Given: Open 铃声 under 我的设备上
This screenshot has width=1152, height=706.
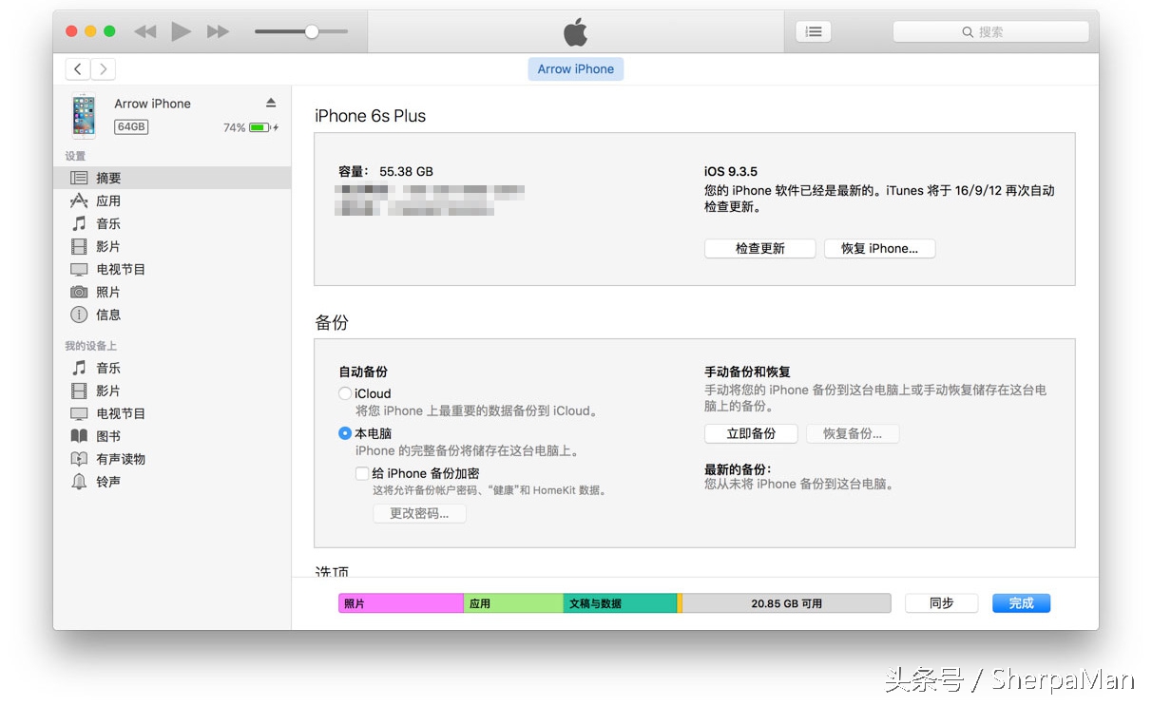Looking at the screenshot, I should pos(107,481).
